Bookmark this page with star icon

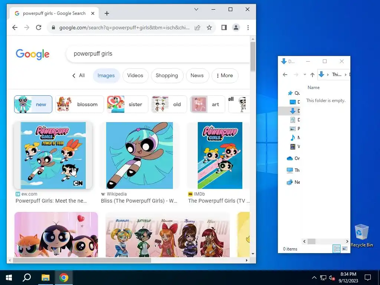pos(209,27)
